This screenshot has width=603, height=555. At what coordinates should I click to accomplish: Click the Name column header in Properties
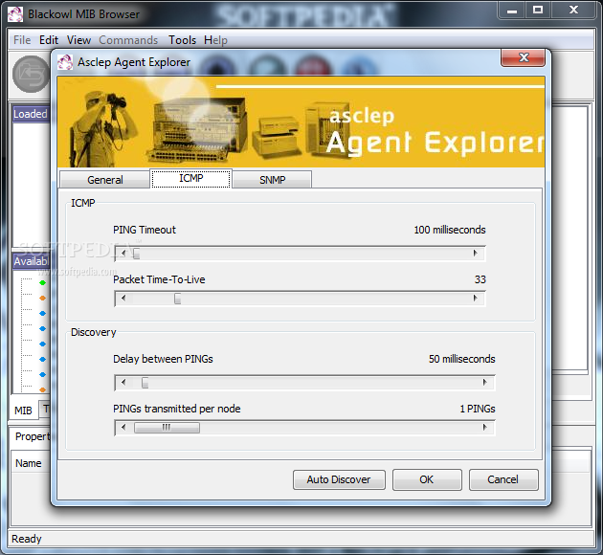click(x=29, y=463)
